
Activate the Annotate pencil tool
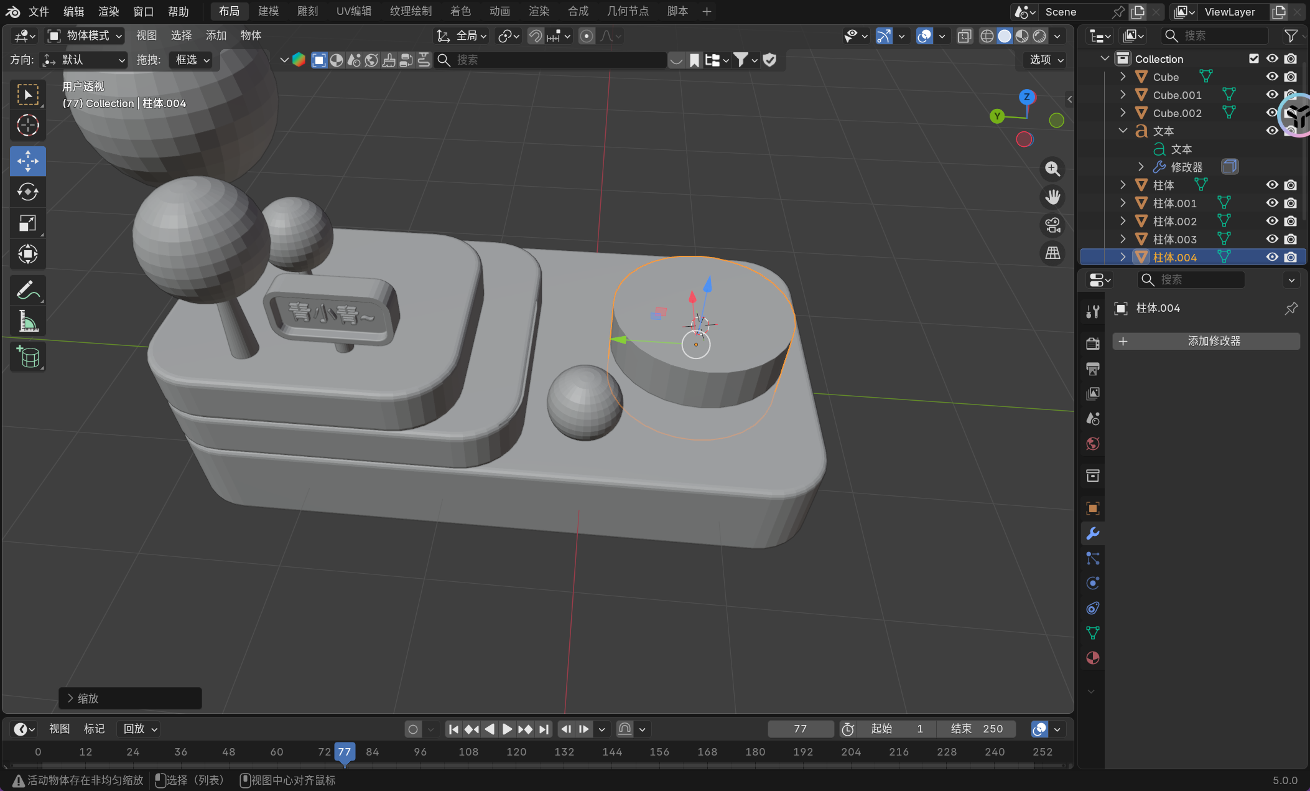[x=28, y=290]
